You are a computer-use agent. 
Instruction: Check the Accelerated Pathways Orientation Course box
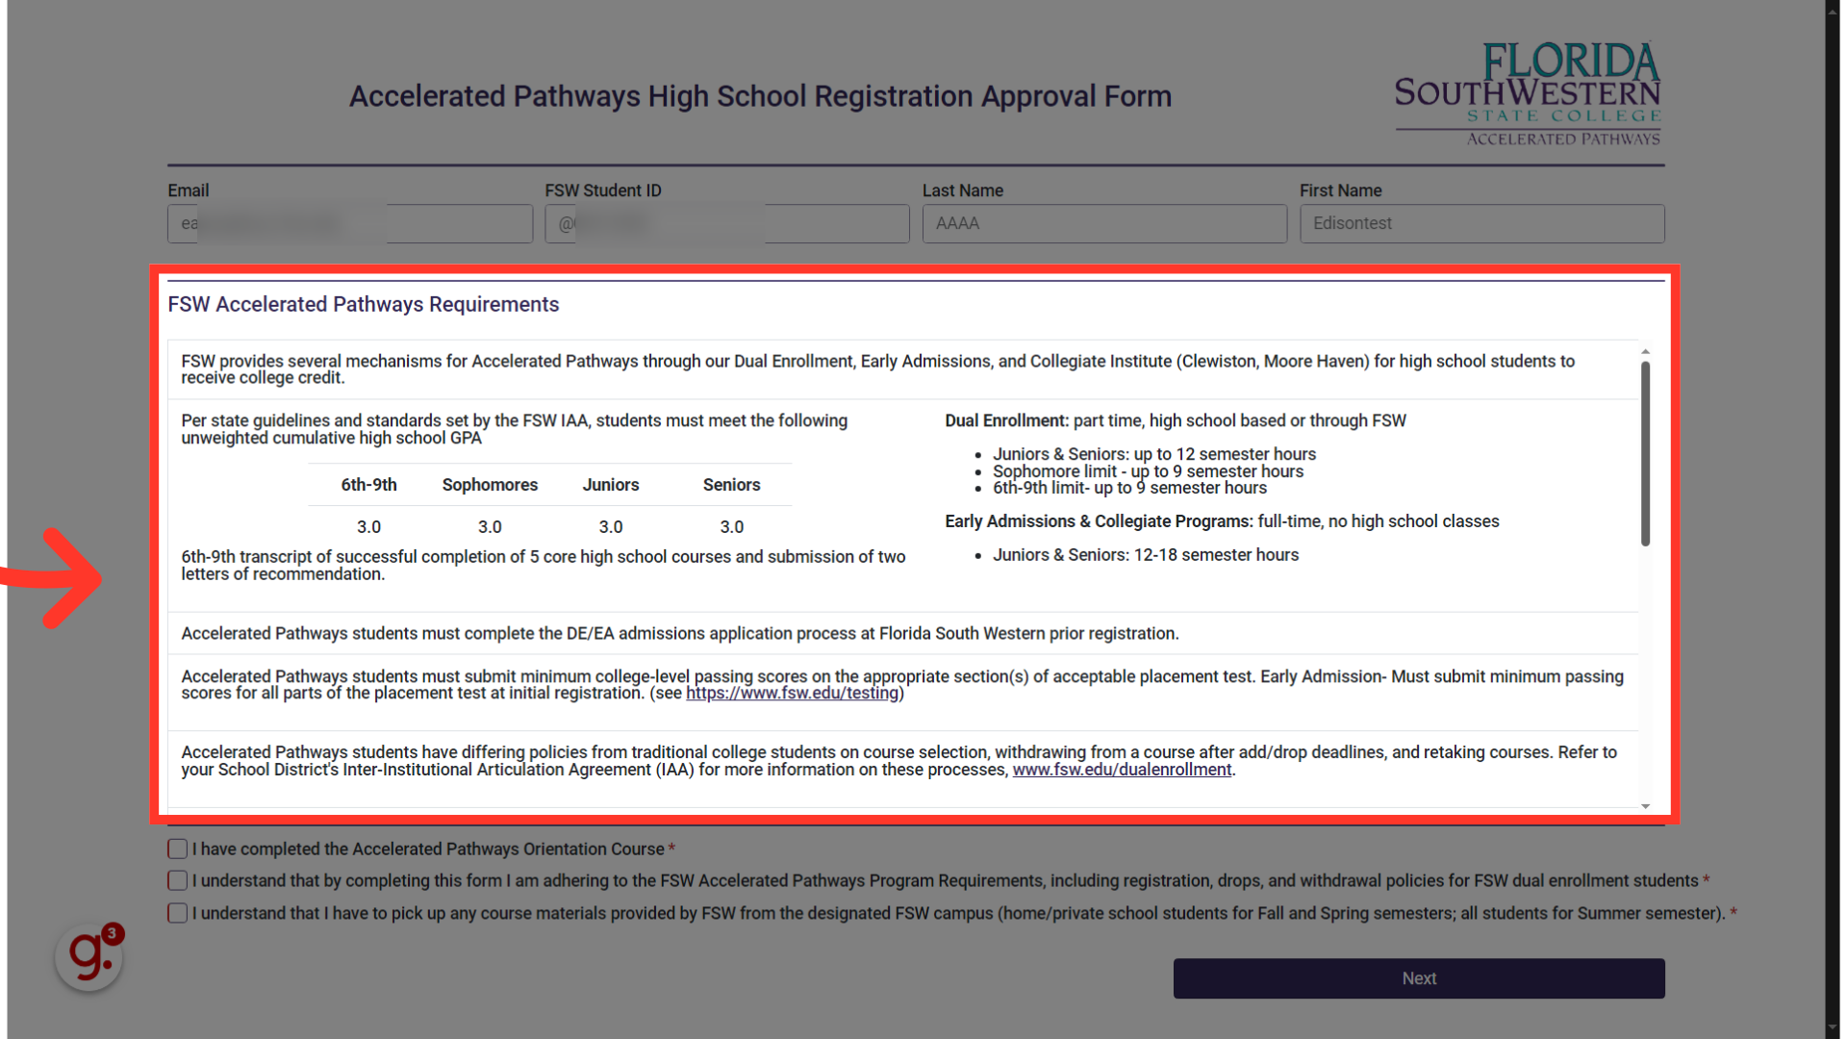tap(177, 849)
